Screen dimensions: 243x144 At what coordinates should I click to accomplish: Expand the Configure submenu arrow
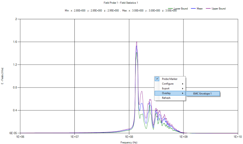coord(183,84)
